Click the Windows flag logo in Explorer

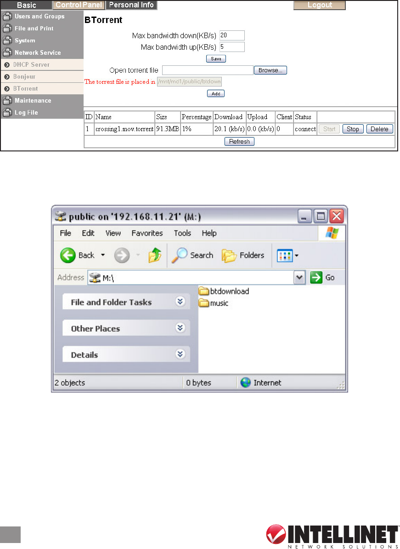332,233
